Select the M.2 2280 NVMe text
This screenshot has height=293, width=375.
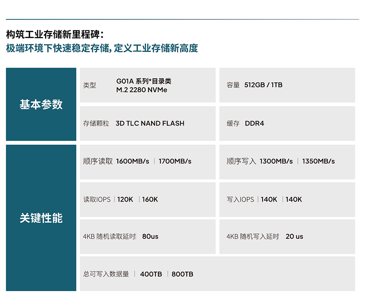(x=141, y=90)
